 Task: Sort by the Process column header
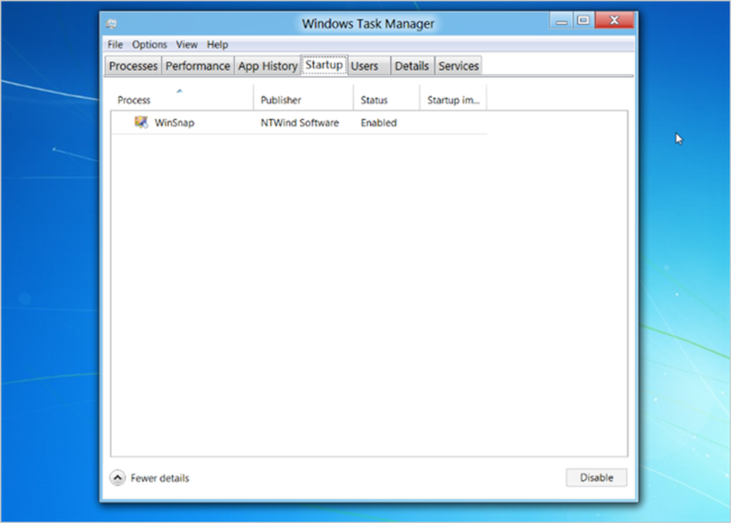(x=182, y=98)
